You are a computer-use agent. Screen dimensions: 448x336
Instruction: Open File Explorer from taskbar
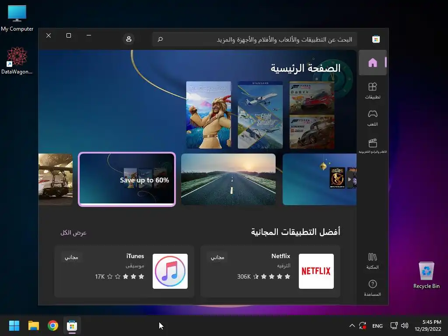pyautogui.click(x=33, y=325)
